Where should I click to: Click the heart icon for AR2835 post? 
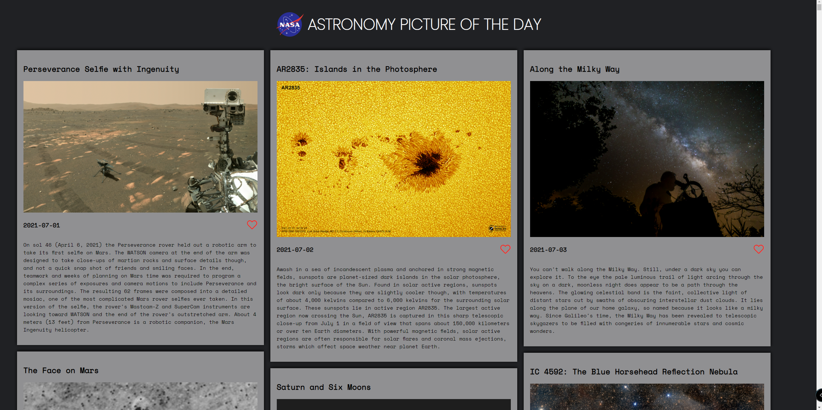pos(505,249)
